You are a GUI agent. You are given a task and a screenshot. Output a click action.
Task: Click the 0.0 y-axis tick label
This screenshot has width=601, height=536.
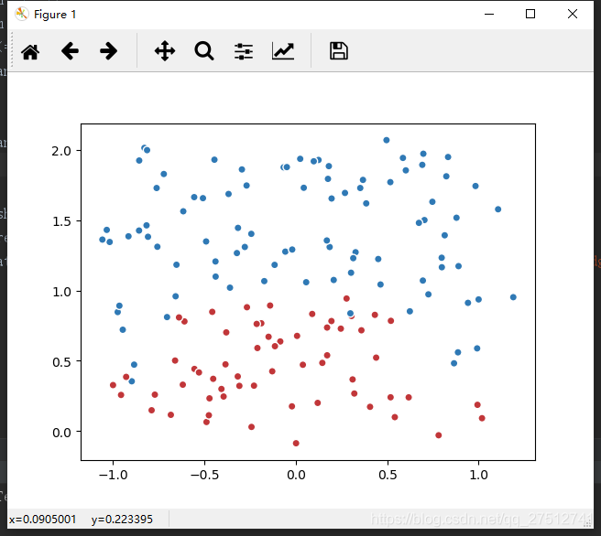(x=61, y=433)
